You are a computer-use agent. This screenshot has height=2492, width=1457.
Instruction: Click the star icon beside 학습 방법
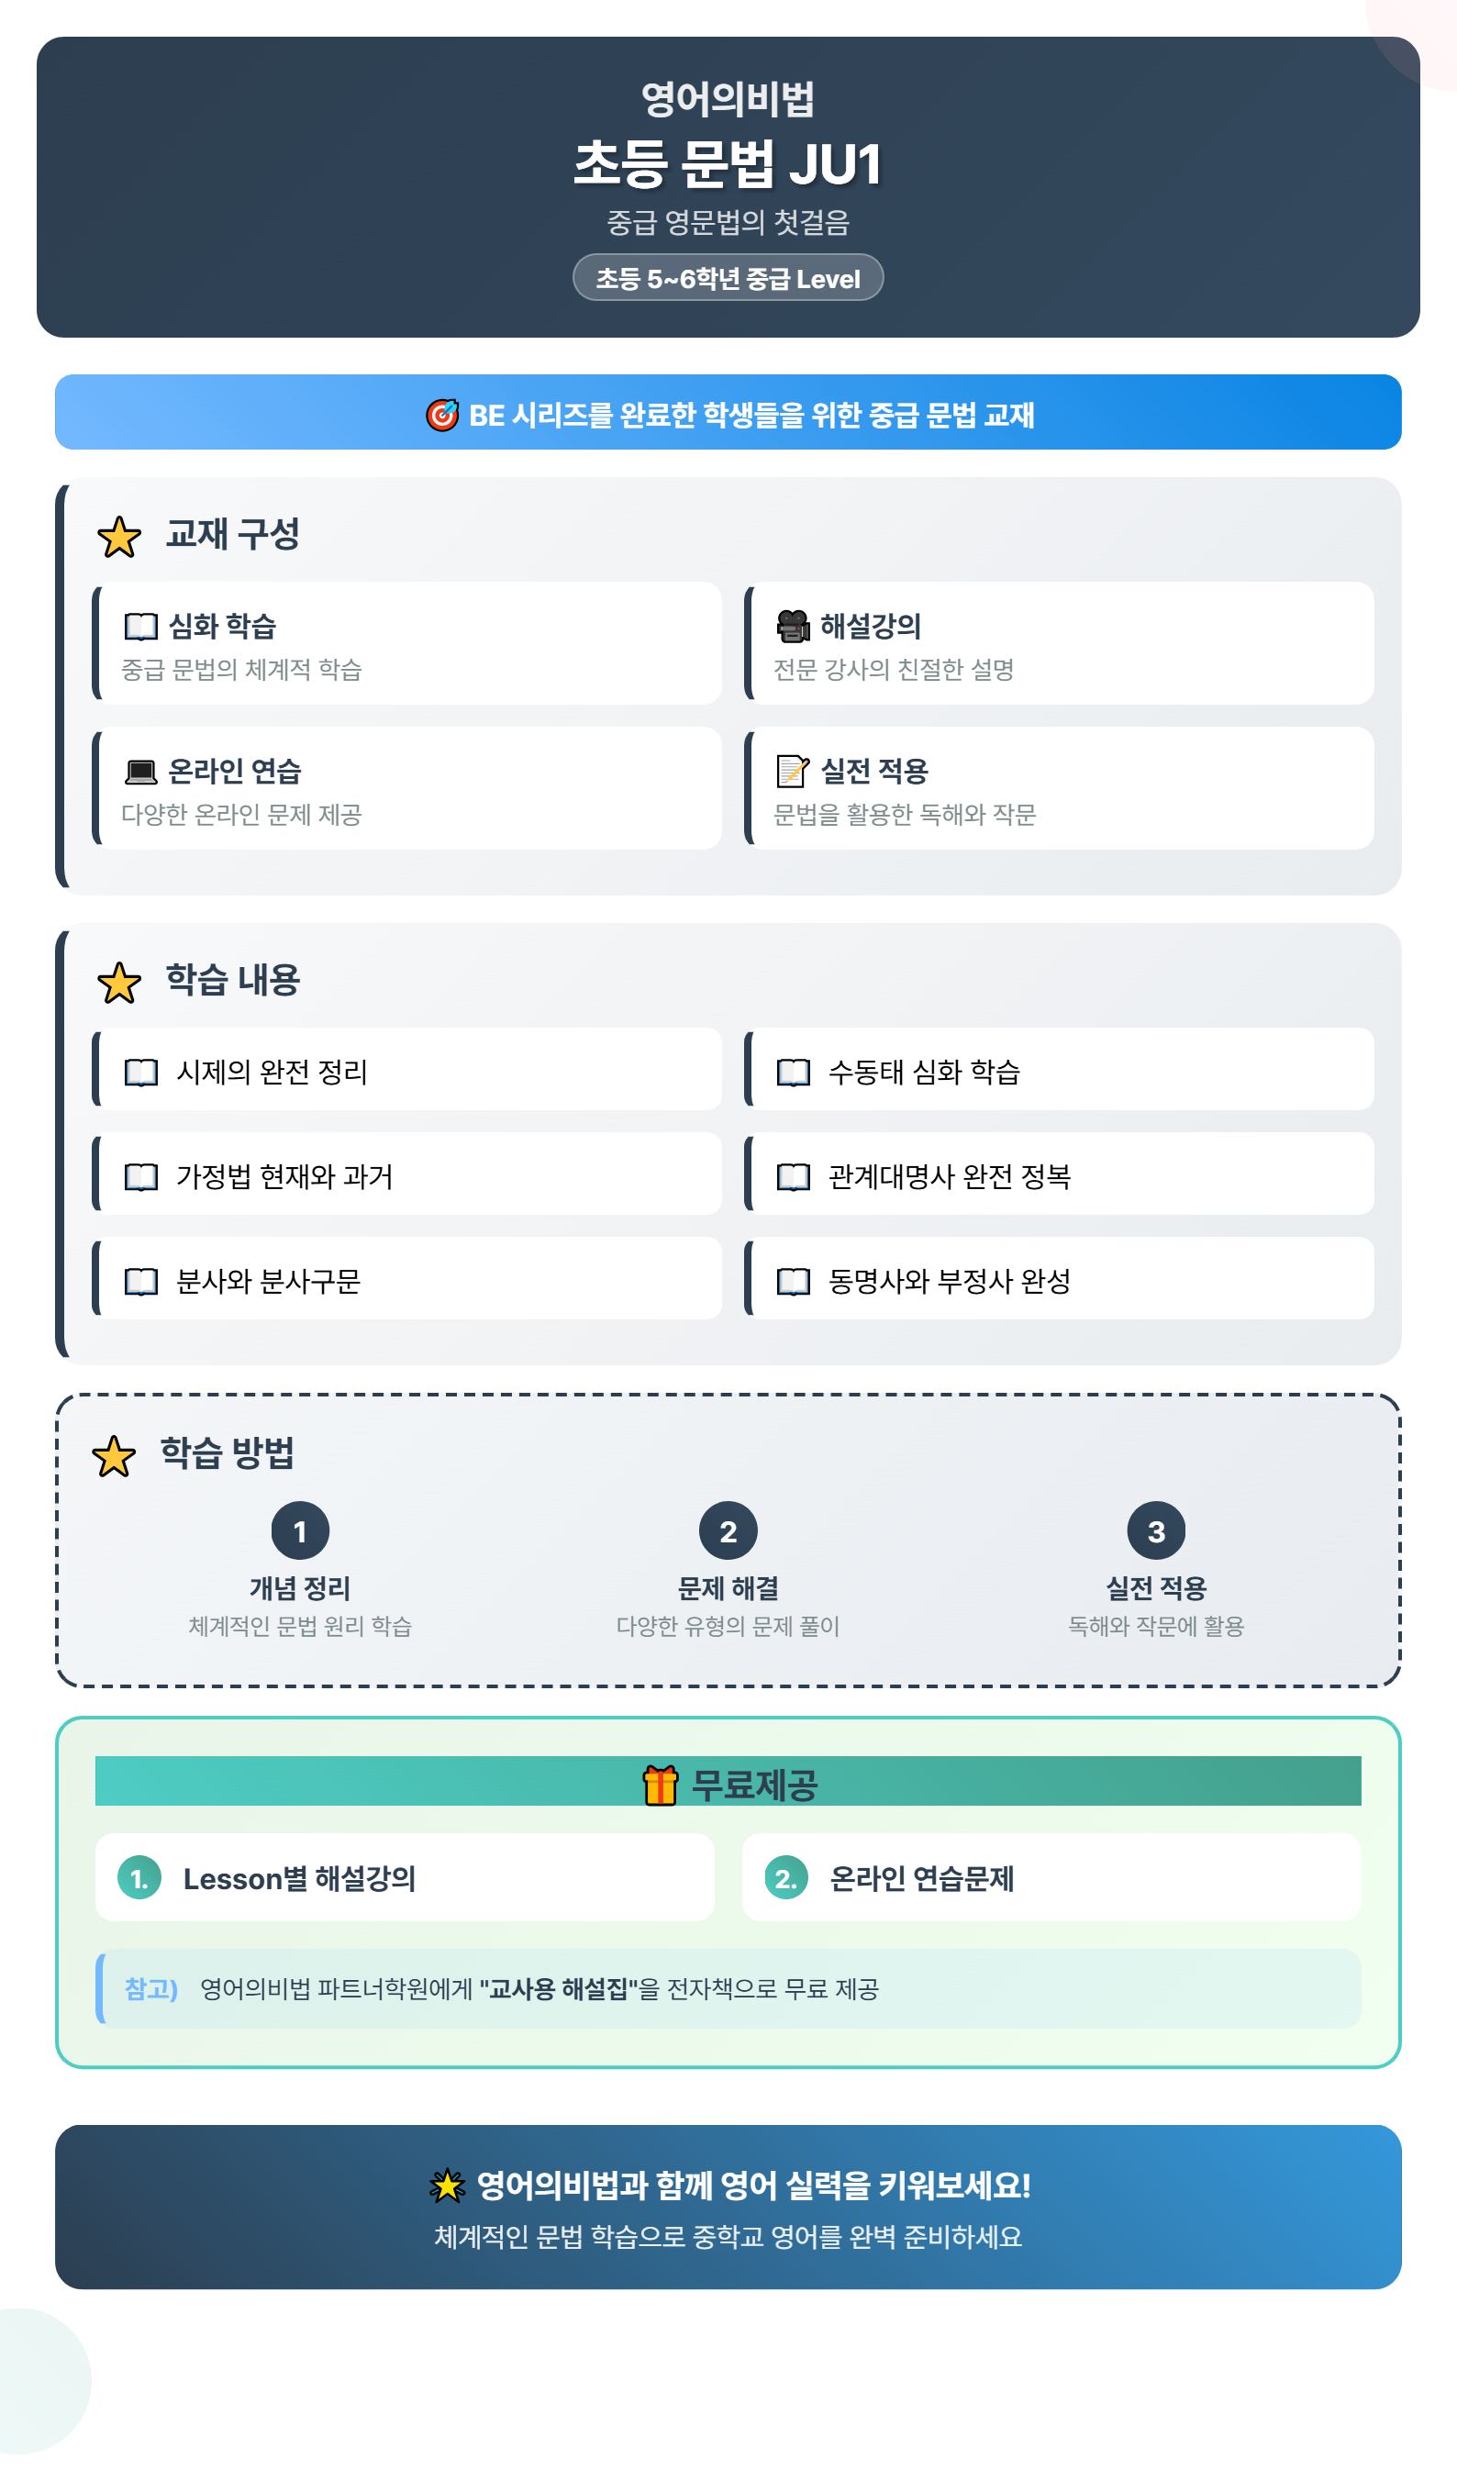114,1457
